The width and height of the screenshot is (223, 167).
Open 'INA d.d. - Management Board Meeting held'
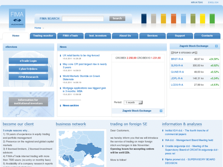click(189, 140)
